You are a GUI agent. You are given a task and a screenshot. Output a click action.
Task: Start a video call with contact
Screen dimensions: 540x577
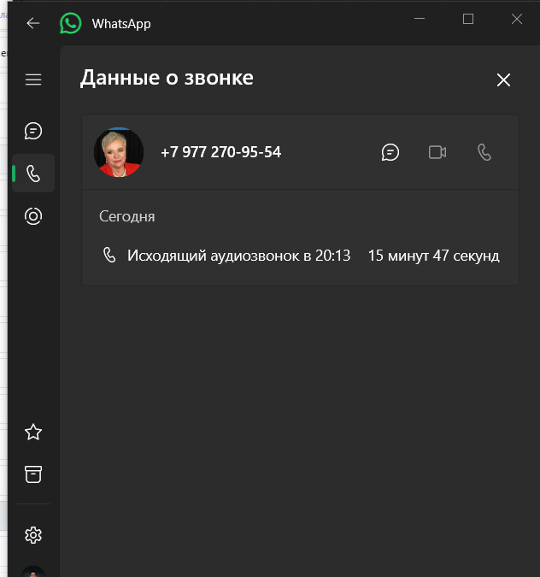click(437, 152)
